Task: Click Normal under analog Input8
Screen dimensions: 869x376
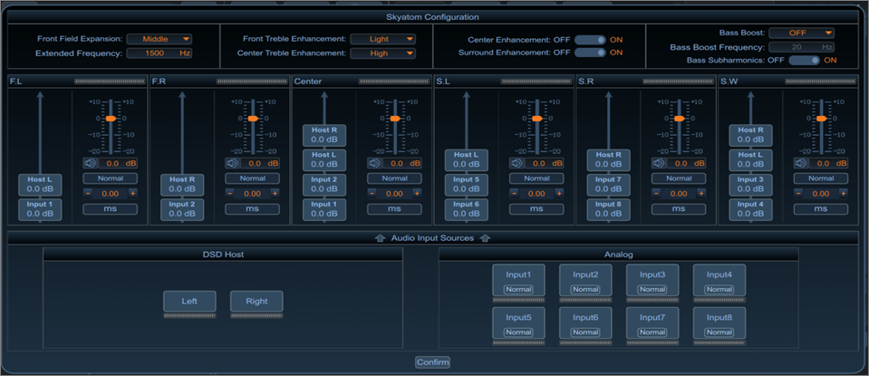Action: click(x=719, y=332)
